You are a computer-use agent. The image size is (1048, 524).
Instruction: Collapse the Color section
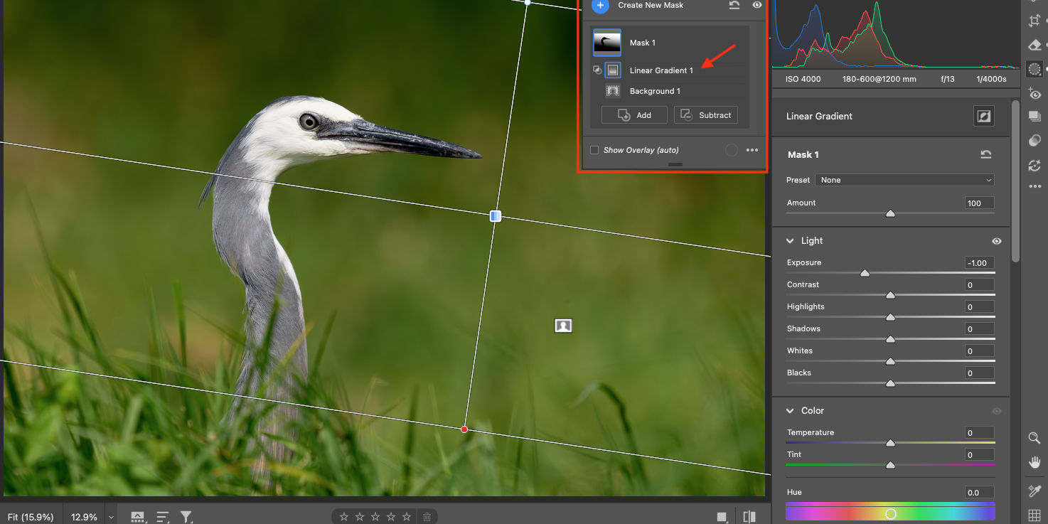click(x=790, y=411)
